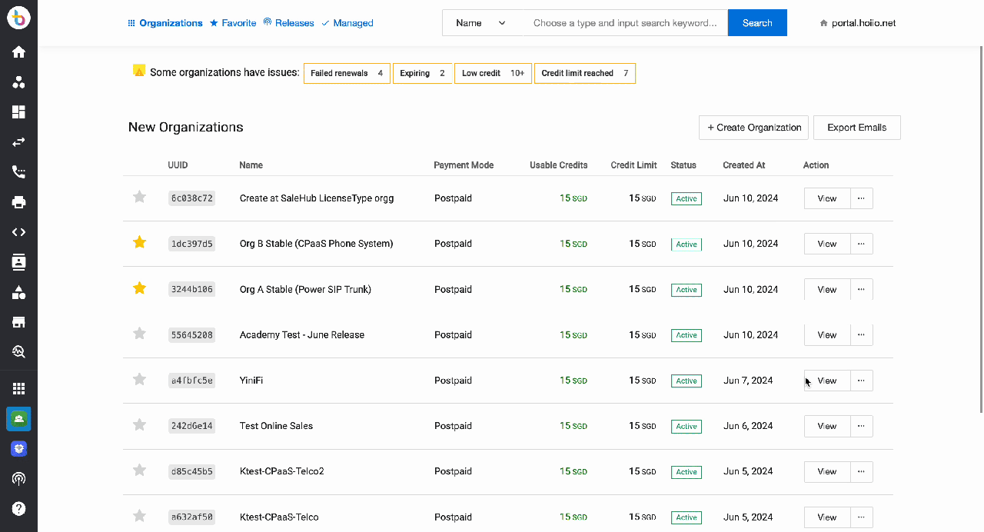
Task: Remove star from Org A Stable (Power SIP Trunk)
Action: pos(139,289)
